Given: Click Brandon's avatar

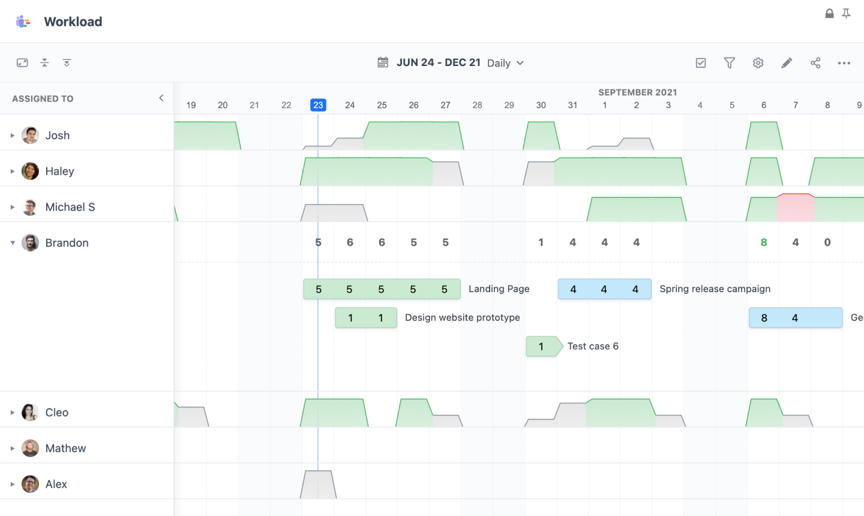Looking at the screenshot, I should tap(30, 243).
